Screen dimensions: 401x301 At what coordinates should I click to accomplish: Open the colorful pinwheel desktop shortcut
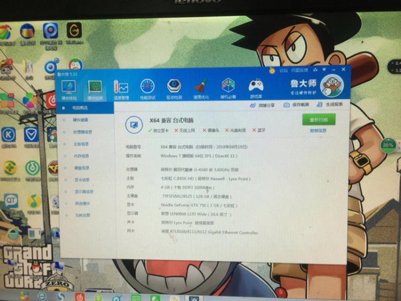(30, 103)
